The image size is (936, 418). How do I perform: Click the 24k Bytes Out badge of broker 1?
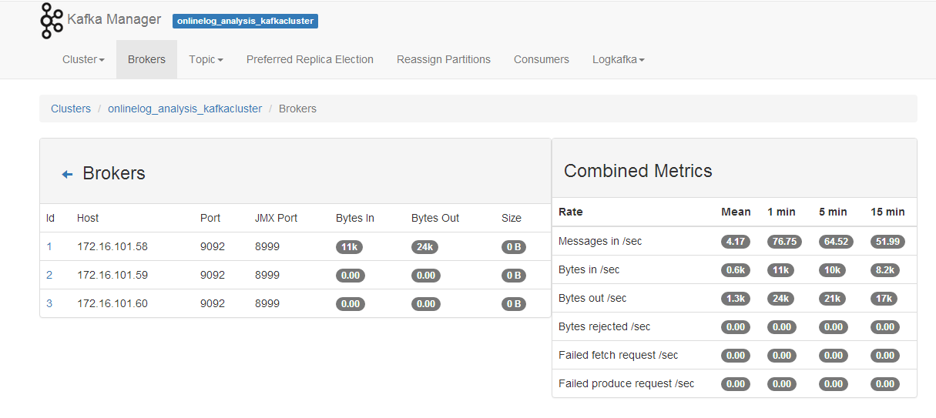click(426, 247)
